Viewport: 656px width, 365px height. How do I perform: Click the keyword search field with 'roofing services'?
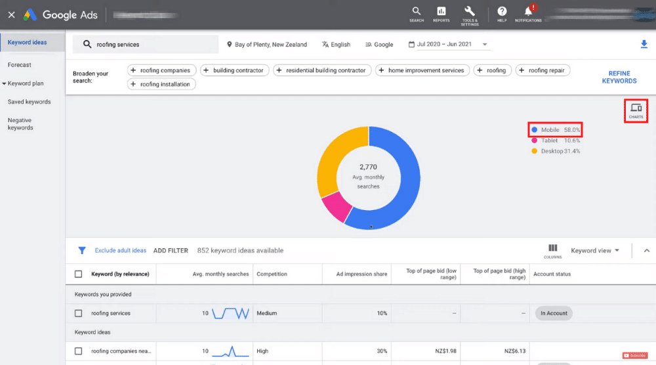coord(146,44)
